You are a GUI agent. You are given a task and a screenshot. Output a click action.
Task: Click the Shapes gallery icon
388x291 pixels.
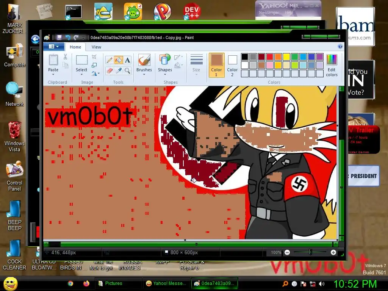165,60
